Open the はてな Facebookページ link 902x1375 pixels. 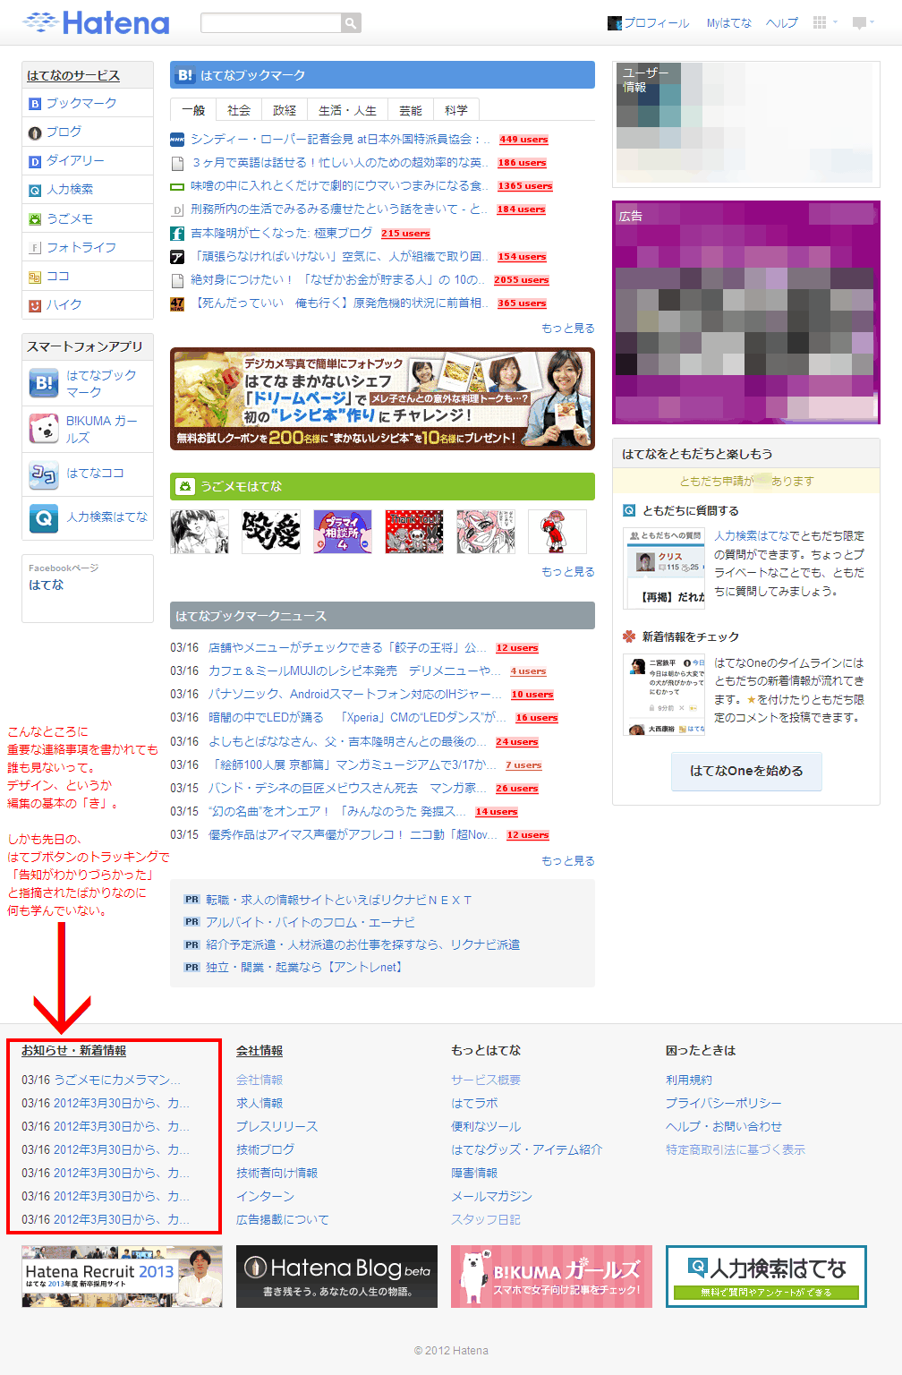point(47,585)
